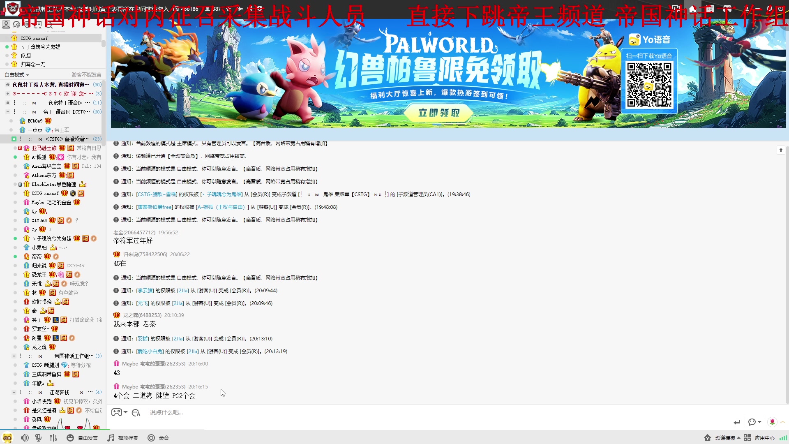Open the audio mixer settings icon
The height and width of the screenshot is (444, 789).
click(x=53, y=438)
